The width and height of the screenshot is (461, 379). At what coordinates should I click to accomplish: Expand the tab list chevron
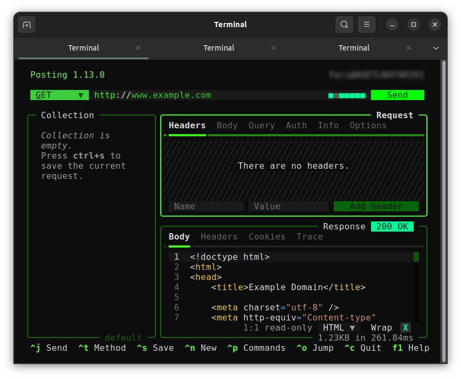(x=436, y=48)
